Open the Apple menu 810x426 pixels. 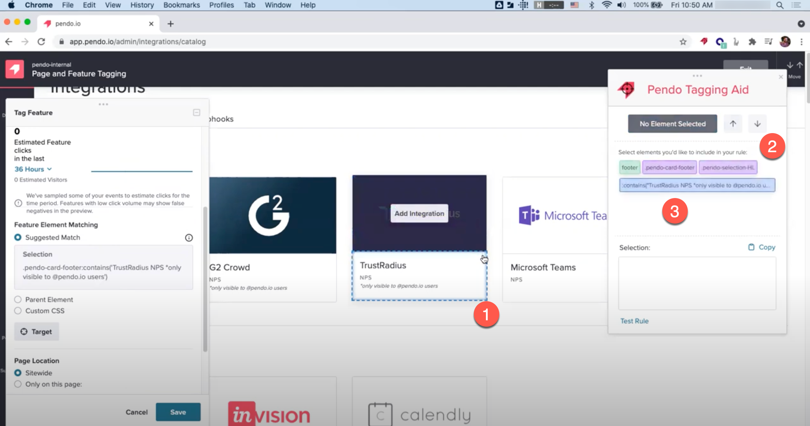[11, 5]
